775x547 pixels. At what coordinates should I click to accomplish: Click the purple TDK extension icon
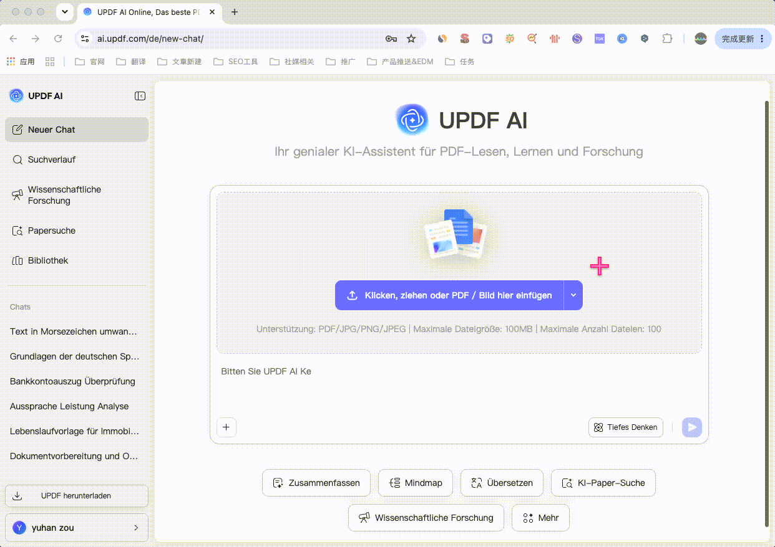click(x=600, y=39)
